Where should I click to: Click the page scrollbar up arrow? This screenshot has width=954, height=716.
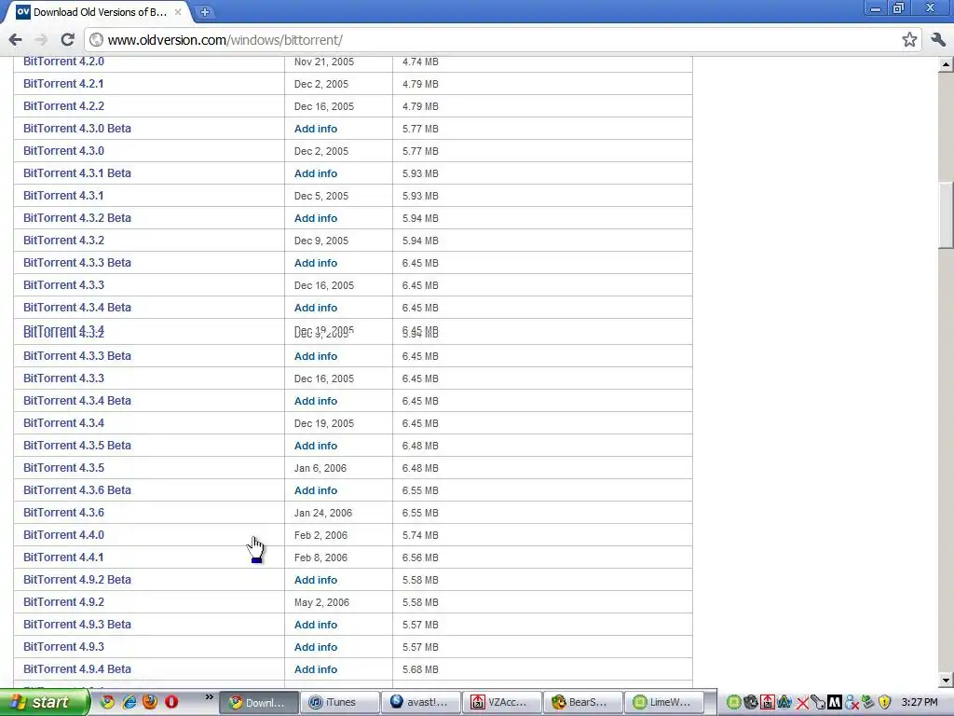click(x=946, y=63)
